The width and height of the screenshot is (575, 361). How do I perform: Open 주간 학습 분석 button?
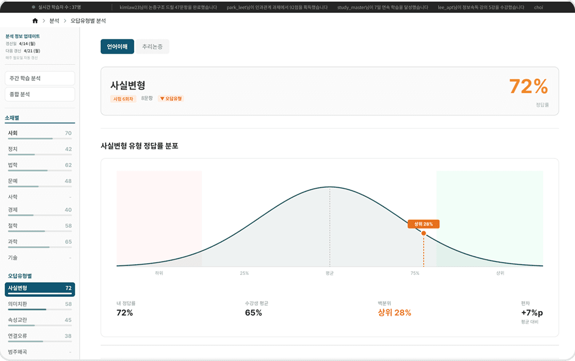40,78
